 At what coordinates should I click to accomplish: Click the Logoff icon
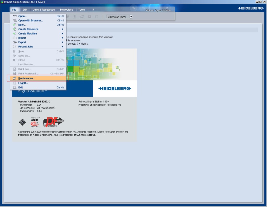pyautogui.click(x=15, y=83)
